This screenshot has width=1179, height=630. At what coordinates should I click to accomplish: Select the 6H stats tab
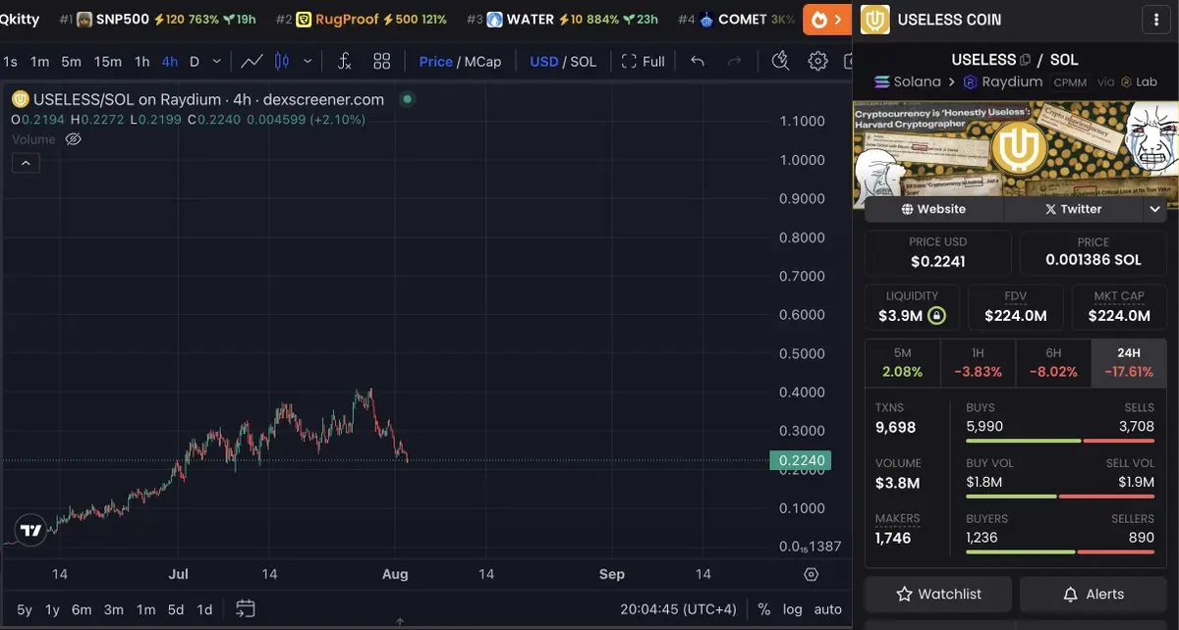[1053, 363]
